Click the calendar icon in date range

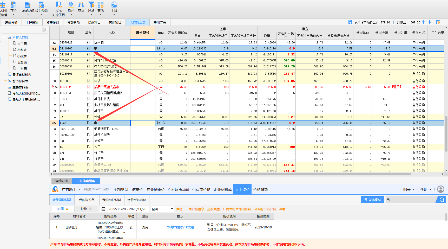[x=103, y=209]
